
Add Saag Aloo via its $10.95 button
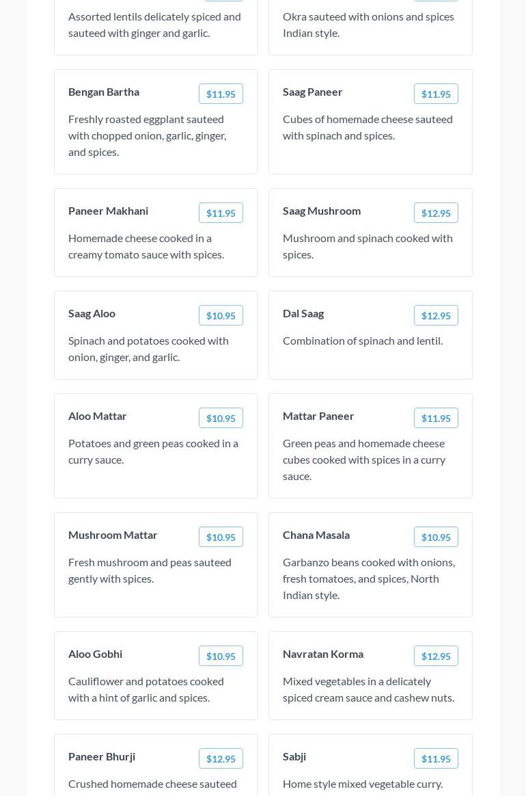[x=221, y=316]
